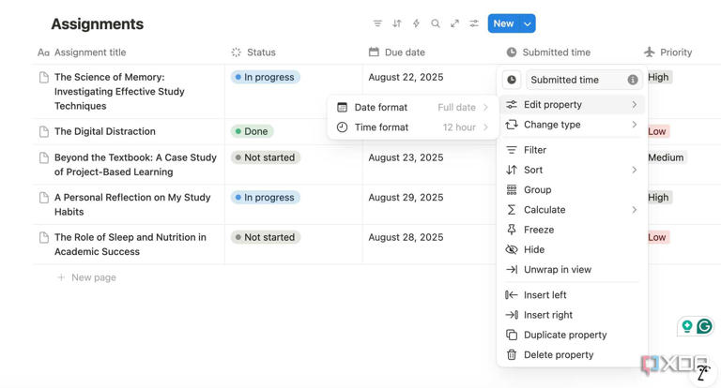Open Time format option showing 12 hour
Screen dimensions: 721x388
[412, 127]
